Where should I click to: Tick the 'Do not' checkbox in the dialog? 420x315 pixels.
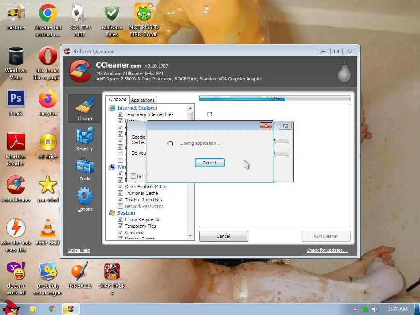(133, 176)
